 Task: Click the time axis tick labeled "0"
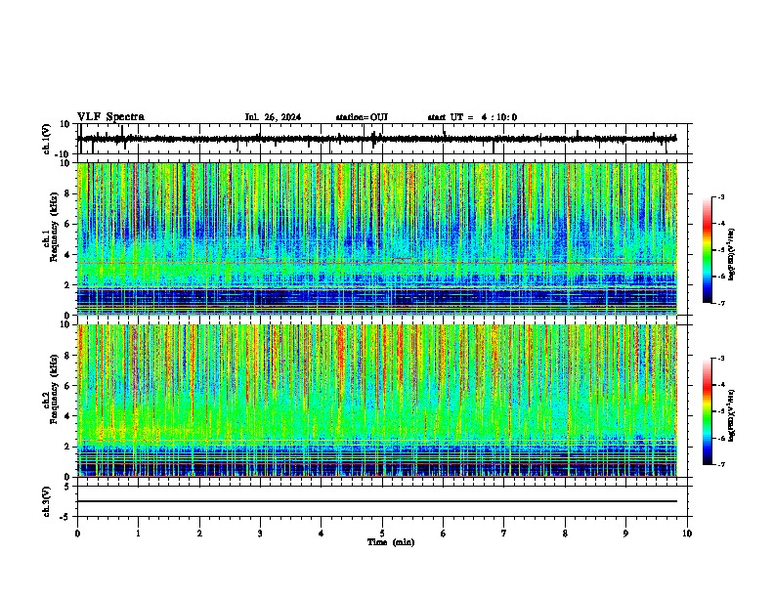coord(77,534)
